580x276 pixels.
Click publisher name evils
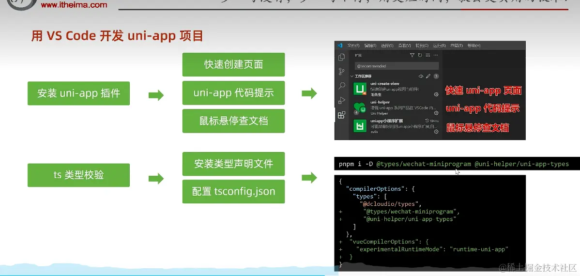[x=374, y=132]
